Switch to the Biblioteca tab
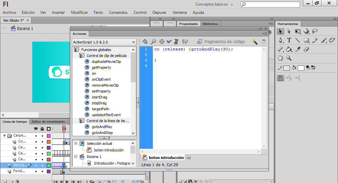 coord(210,24)
